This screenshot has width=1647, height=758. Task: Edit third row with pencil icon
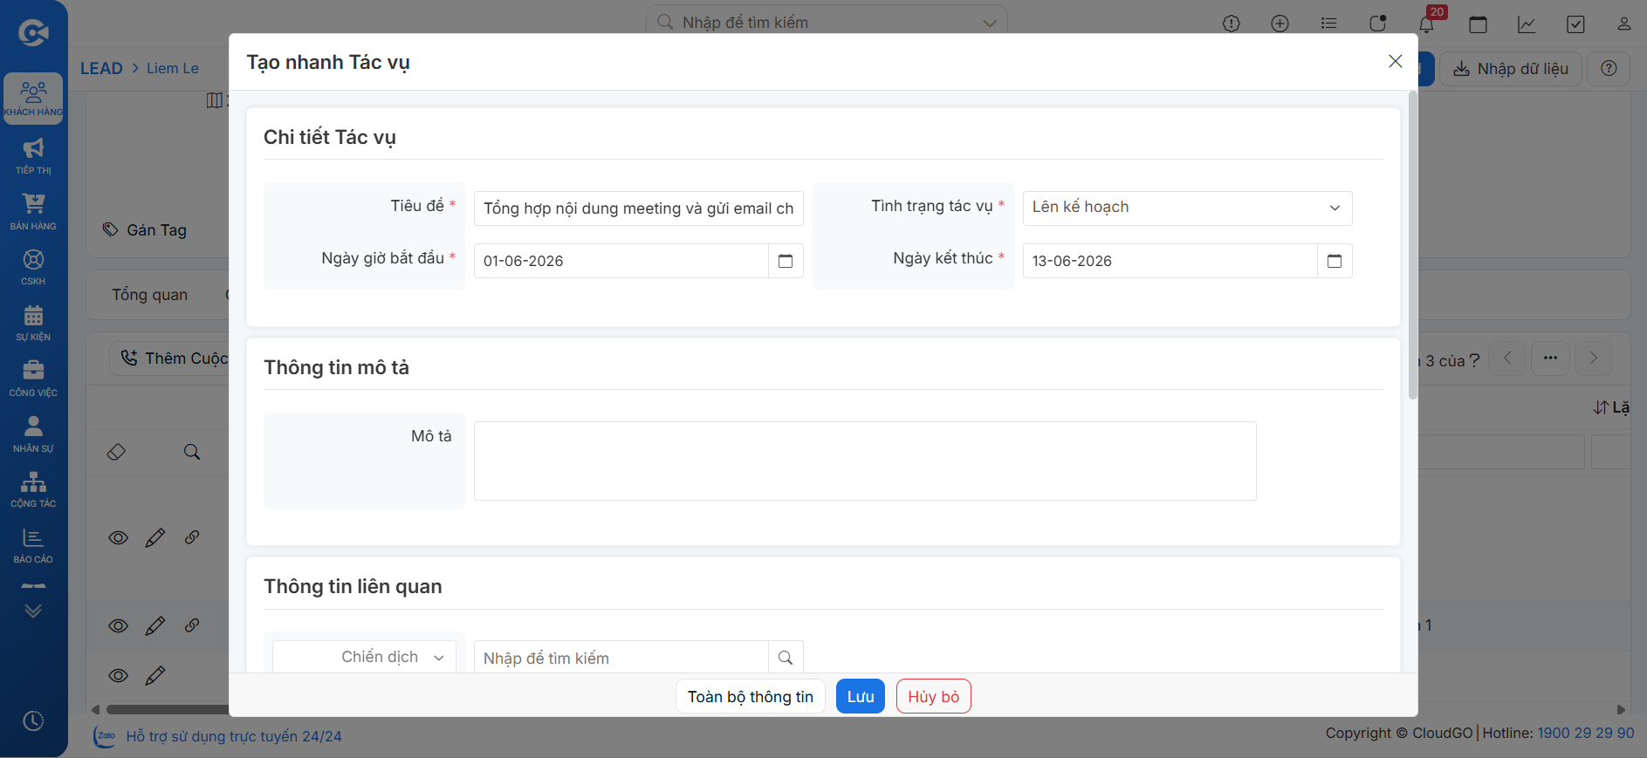click(155, 675)
